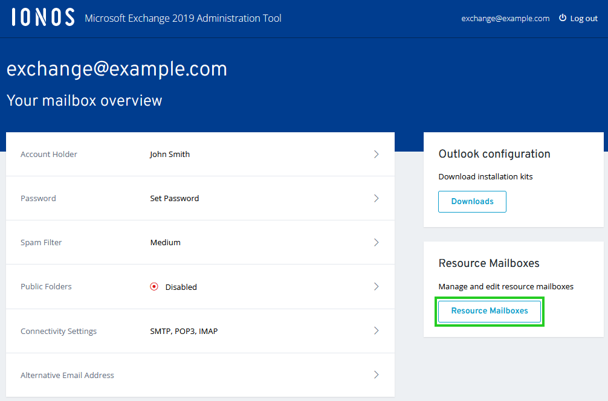The height and width of the screenshot is (401, 608).
Task: Select the Account Holder label
Action: (x=49, y=154)
